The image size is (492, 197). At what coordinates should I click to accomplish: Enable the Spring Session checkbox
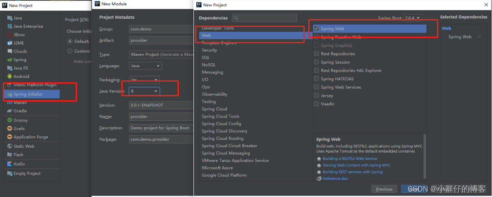[x=316, y=62]
